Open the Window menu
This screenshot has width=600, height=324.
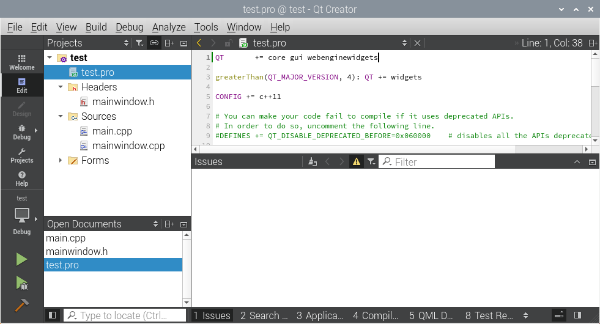[244, 27]
